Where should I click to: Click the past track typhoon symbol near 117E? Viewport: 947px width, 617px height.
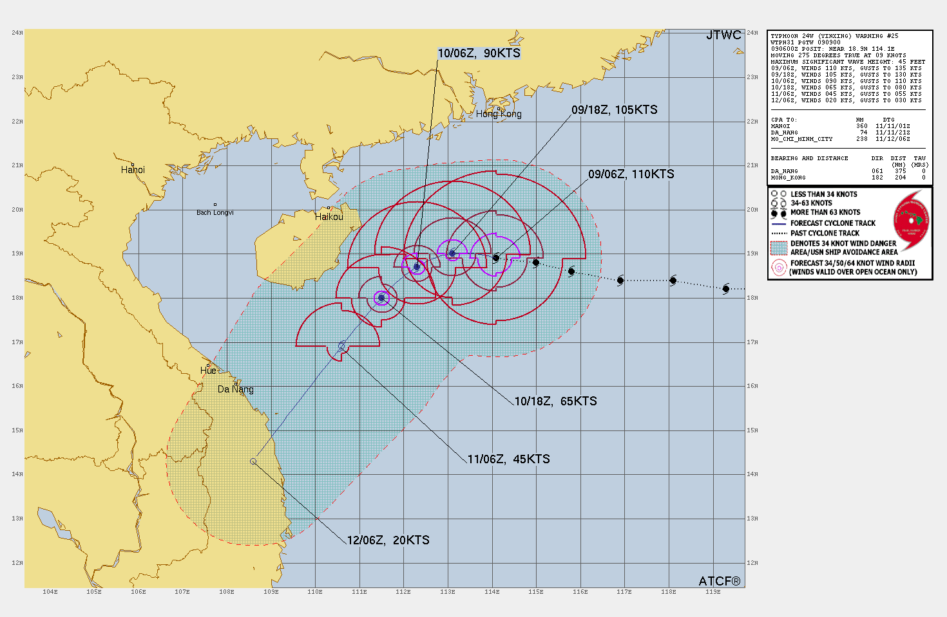coord(620,281)
